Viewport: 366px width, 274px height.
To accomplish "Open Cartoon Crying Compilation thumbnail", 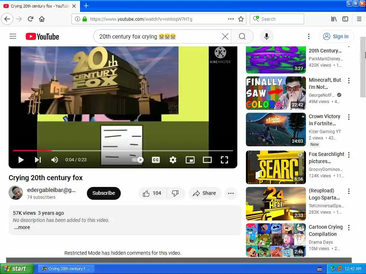I will (276, 240).
